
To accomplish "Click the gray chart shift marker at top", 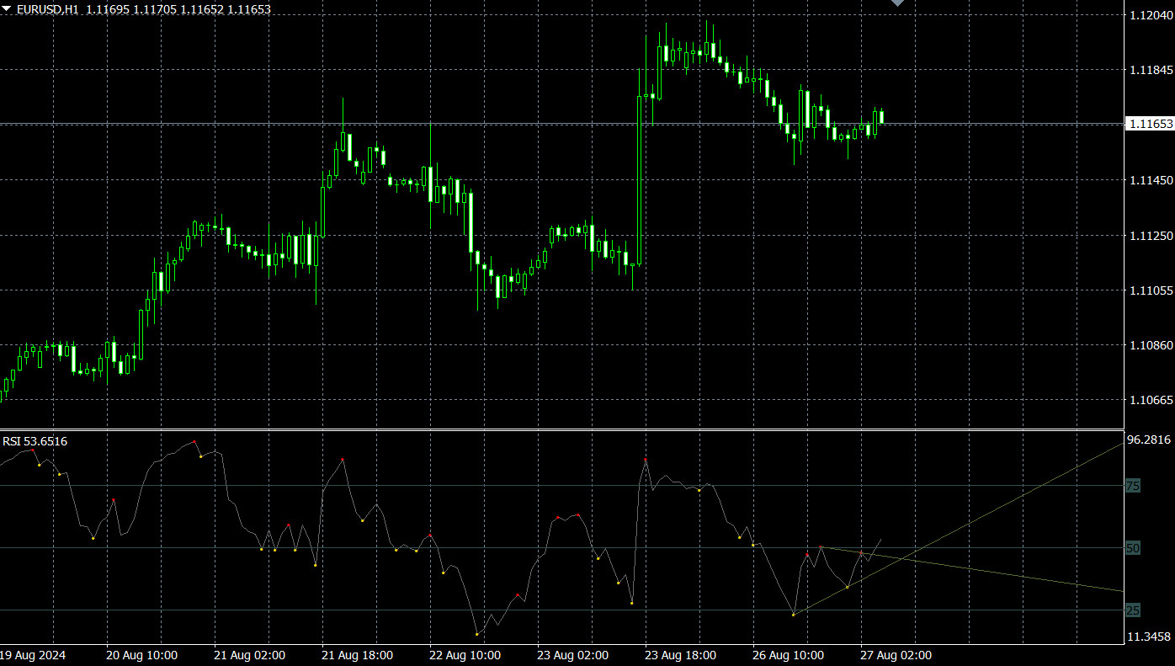I will (x=897, y=3).
